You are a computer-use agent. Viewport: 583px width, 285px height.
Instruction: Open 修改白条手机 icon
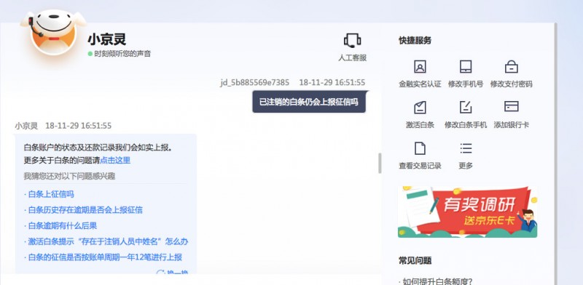pyautogui.click(x=466, y=108)
